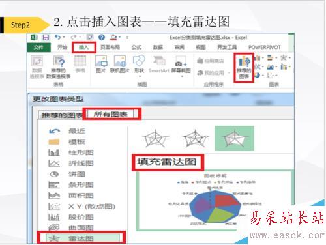The width and height of the screenshot is (326, 245).
Task: Switch to 推荐的图表 dialog tab
Action: tap(61, 115)
